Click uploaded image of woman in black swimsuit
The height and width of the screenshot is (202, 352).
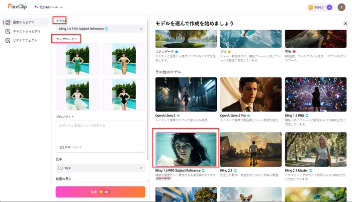point(124,94)
